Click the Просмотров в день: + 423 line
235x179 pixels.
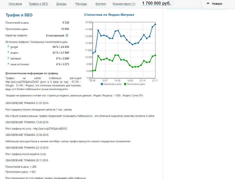(21, 172)
